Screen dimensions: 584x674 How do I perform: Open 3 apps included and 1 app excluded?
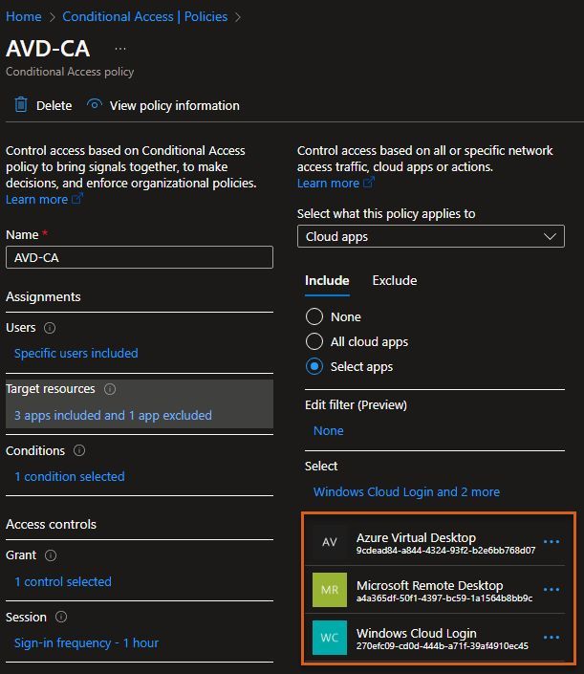(113, 415)
